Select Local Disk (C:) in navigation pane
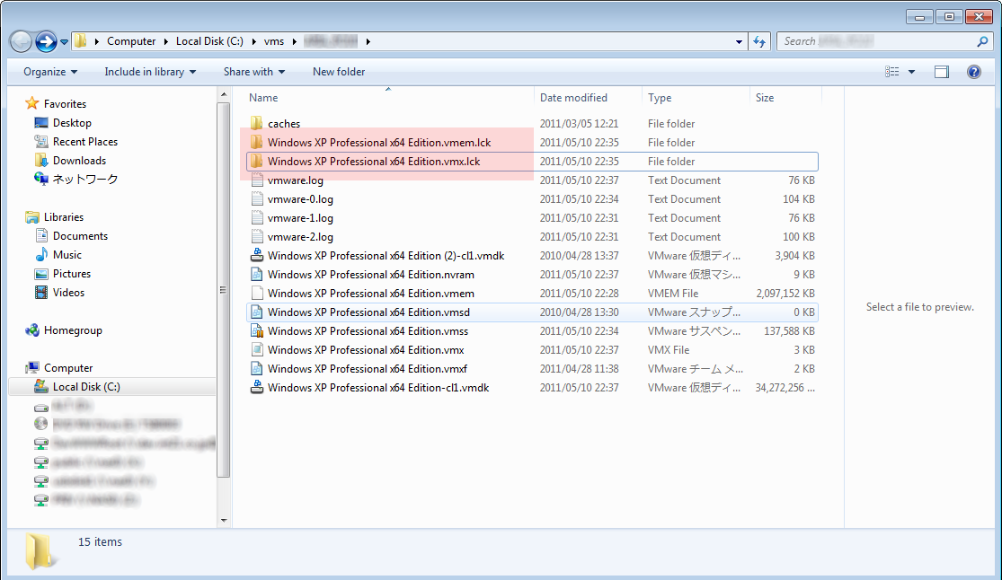 coord(86,386)
